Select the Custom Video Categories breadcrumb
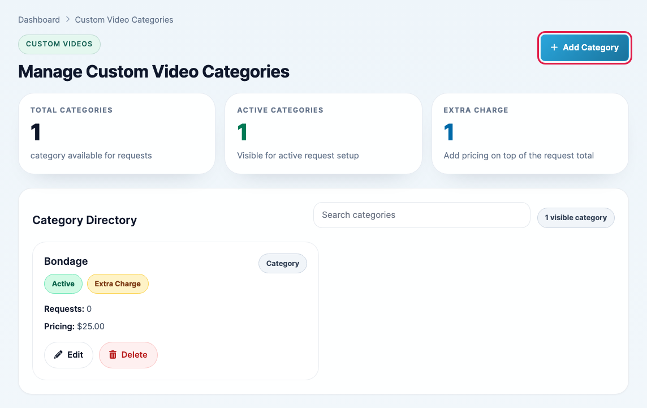 [124, 20]
